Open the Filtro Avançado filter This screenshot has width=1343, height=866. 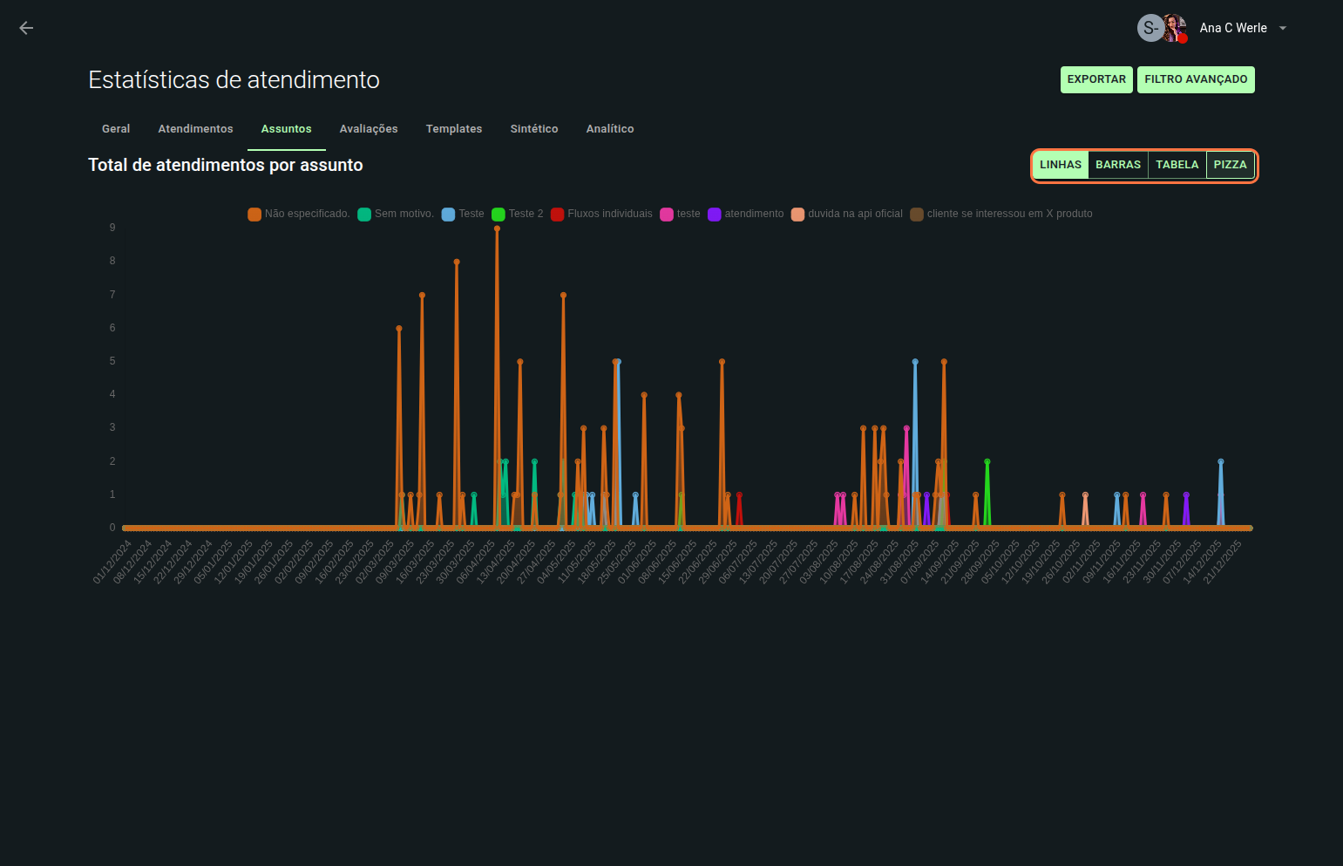(x=1196, y=79)
